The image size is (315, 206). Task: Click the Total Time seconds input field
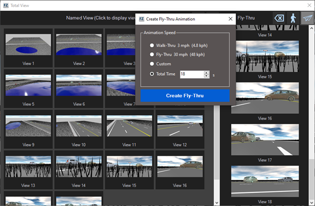[192, 74]
